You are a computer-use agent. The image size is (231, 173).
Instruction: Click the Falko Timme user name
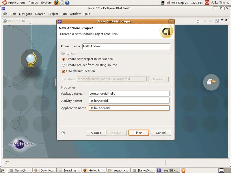click(x=220, y=3)
